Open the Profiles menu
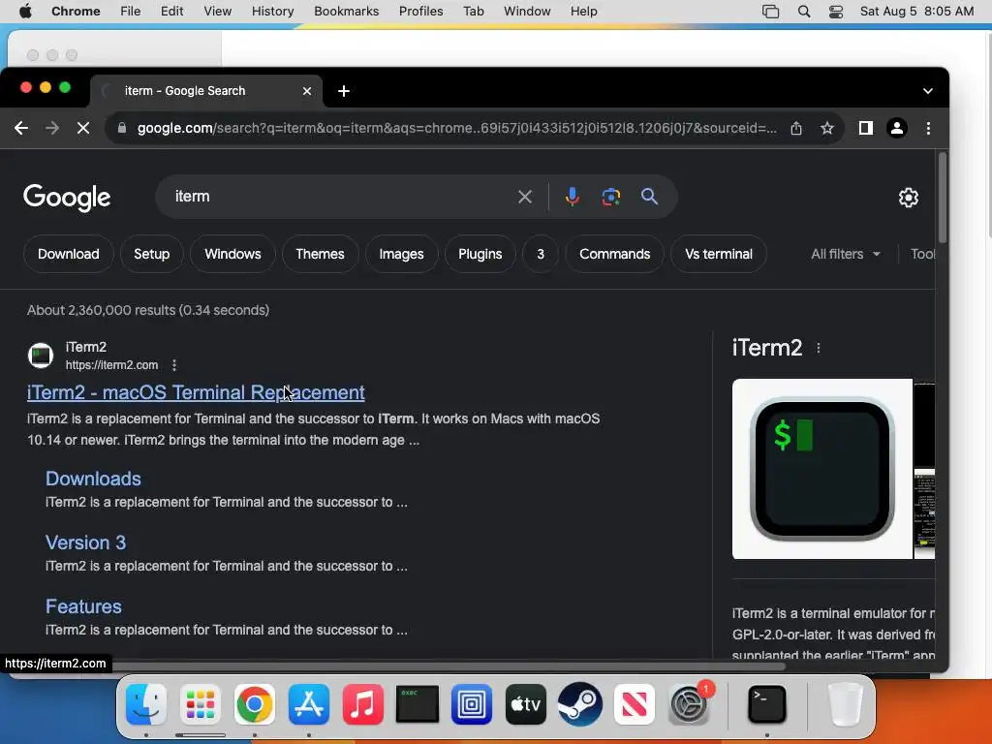 coord(420,12)
